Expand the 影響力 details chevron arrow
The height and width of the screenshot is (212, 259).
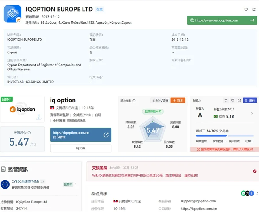click(x=252, y=113)
